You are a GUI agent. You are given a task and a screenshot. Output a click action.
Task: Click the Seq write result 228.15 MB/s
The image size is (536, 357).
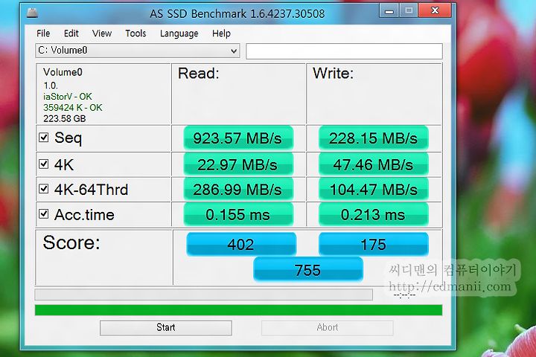click(x=373, y=138)
